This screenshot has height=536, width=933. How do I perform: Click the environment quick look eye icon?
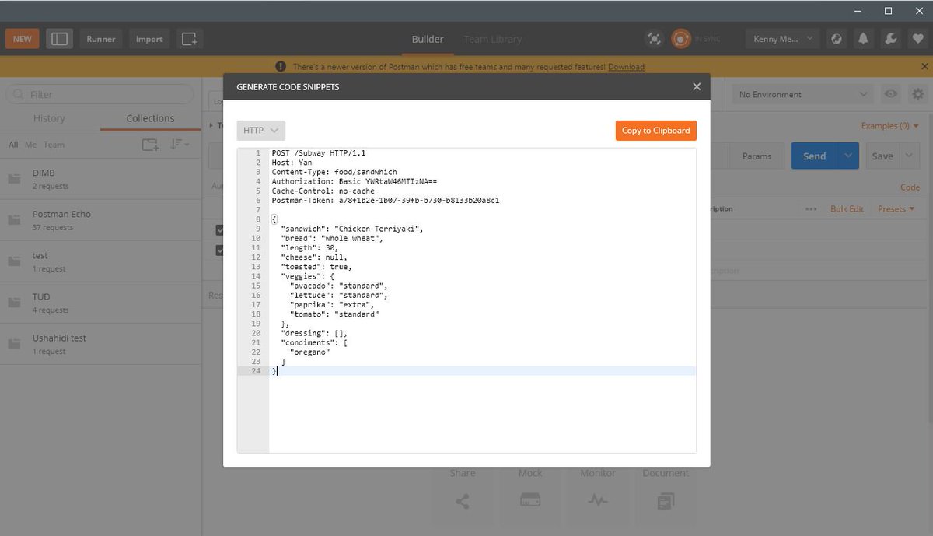891,94
